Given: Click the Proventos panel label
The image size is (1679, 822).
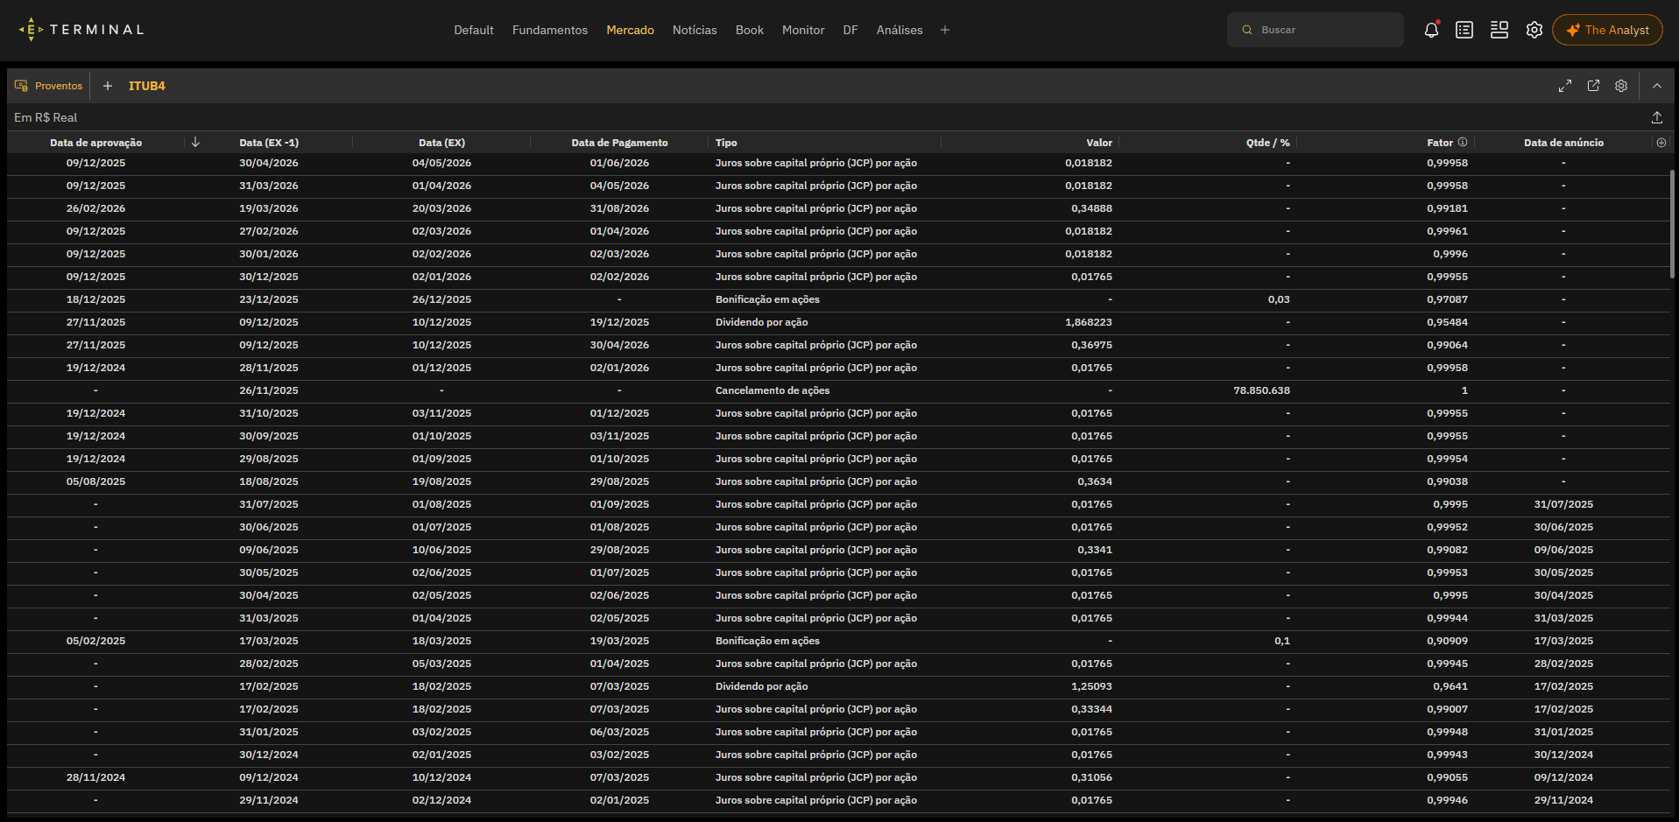Looking at the screenshot, I should pos(49,86).
